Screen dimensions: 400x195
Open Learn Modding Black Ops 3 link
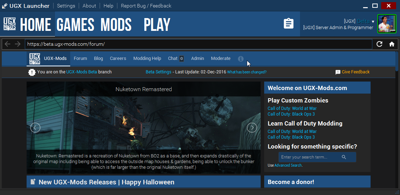coord(291,137)
